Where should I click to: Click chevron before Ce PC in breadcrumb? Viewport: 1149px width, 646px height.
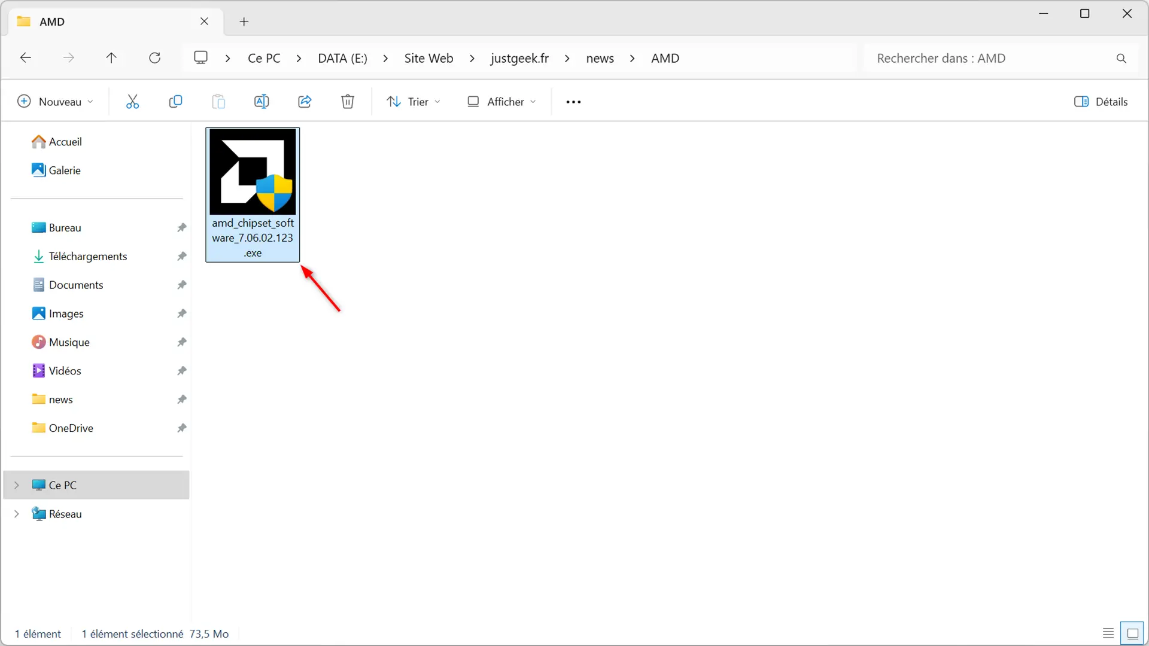point(227,58)
